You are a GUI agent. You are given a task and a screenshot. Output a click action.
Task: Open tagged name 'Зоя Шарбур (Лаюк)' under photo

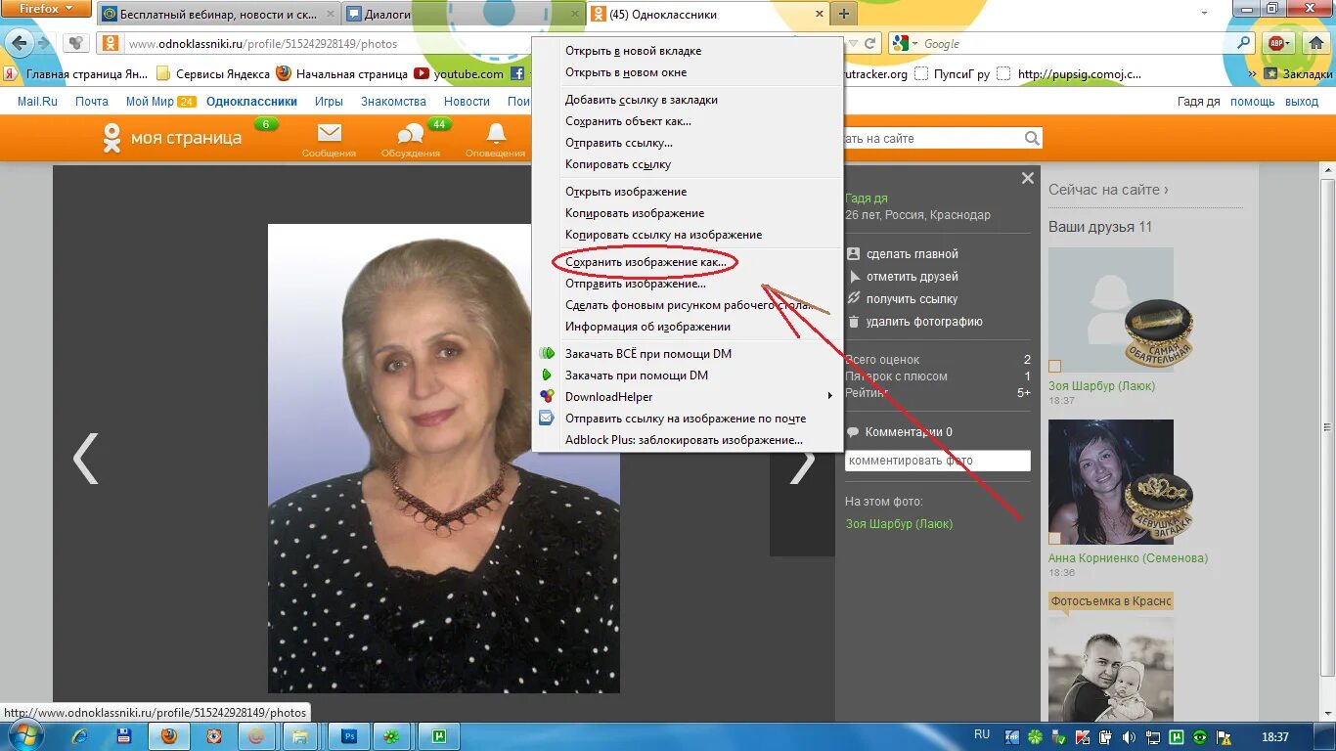(899, 524)
